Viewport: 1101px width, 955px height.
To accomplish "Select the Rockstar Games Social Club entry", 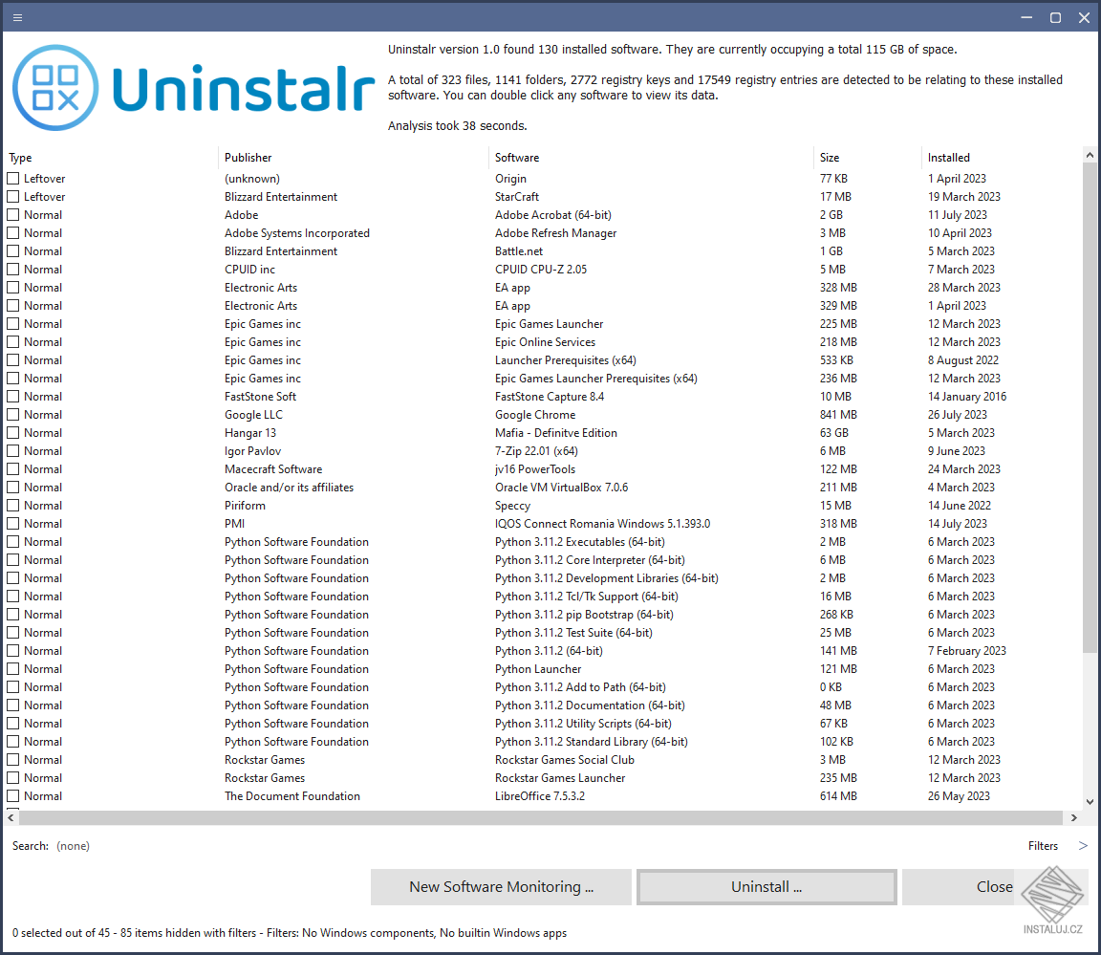I will (x=565, y=760).
